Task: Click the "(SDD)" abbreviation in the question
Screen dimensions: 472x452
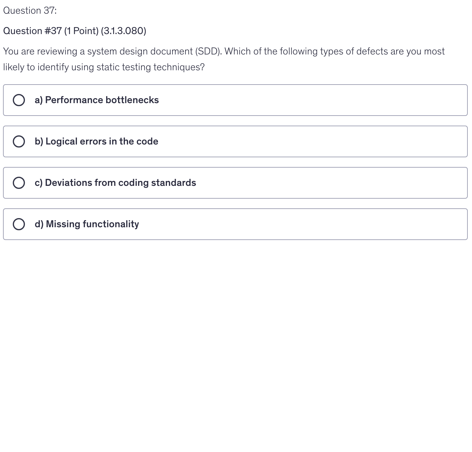Action: pos(208,51)
